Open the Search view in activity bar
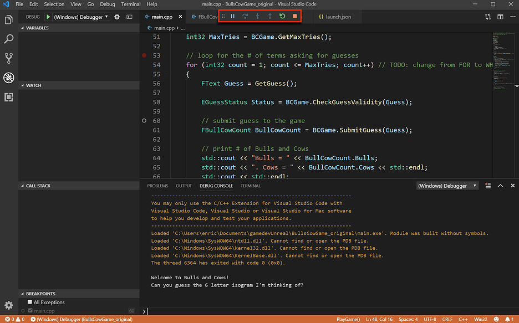 9,39
